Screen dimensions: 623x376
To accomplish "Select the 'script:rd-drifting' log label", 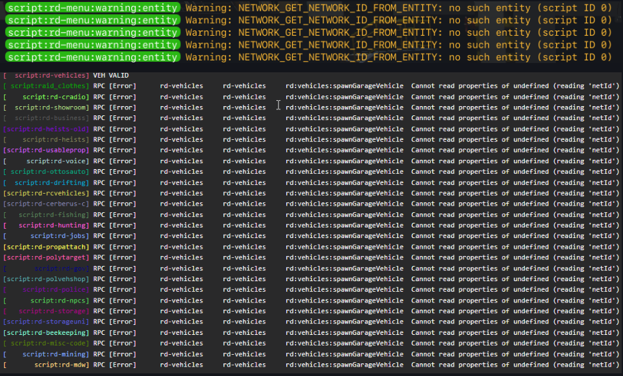I will pos(46,182).
